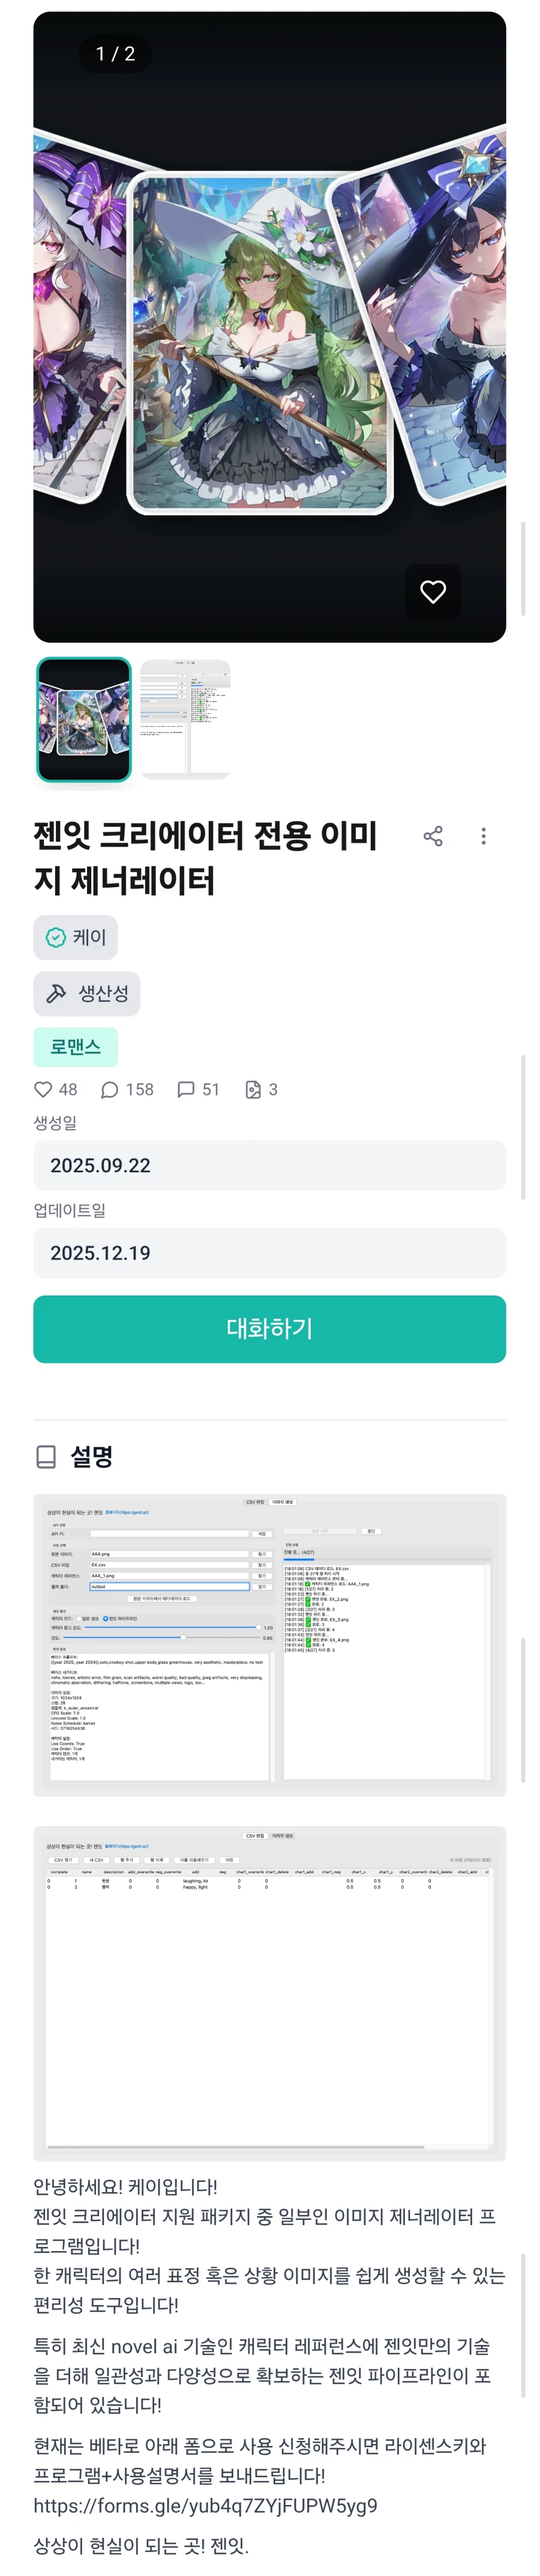Click the comment icon showing 51
540x2576 pixels.
pyautogui.click(x=187, y=1090)
